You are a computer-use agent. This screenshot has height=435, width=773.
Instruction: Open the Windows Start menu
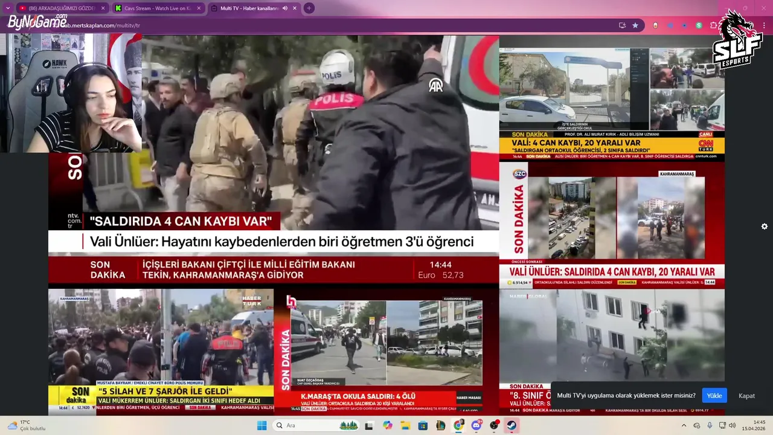point(261,425)
